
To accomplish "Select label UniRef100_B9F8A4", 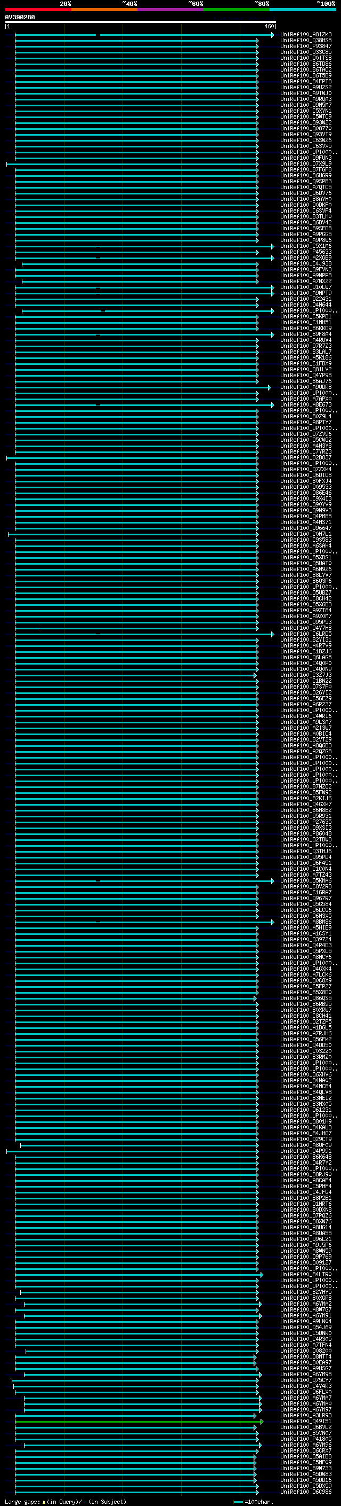I will [306, 334].
